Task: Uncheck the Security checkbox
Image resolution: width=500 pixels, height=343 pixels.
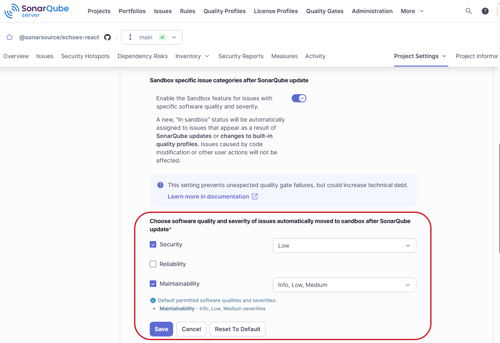Action: (153, 244)
